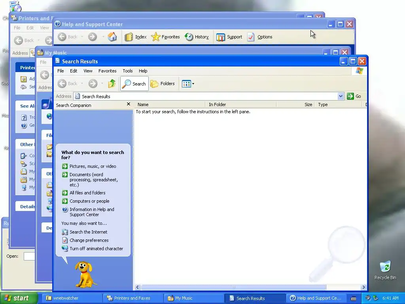405x304 pixels.
Task: Open History in Help and Support Center
Action: coord(197,37)
